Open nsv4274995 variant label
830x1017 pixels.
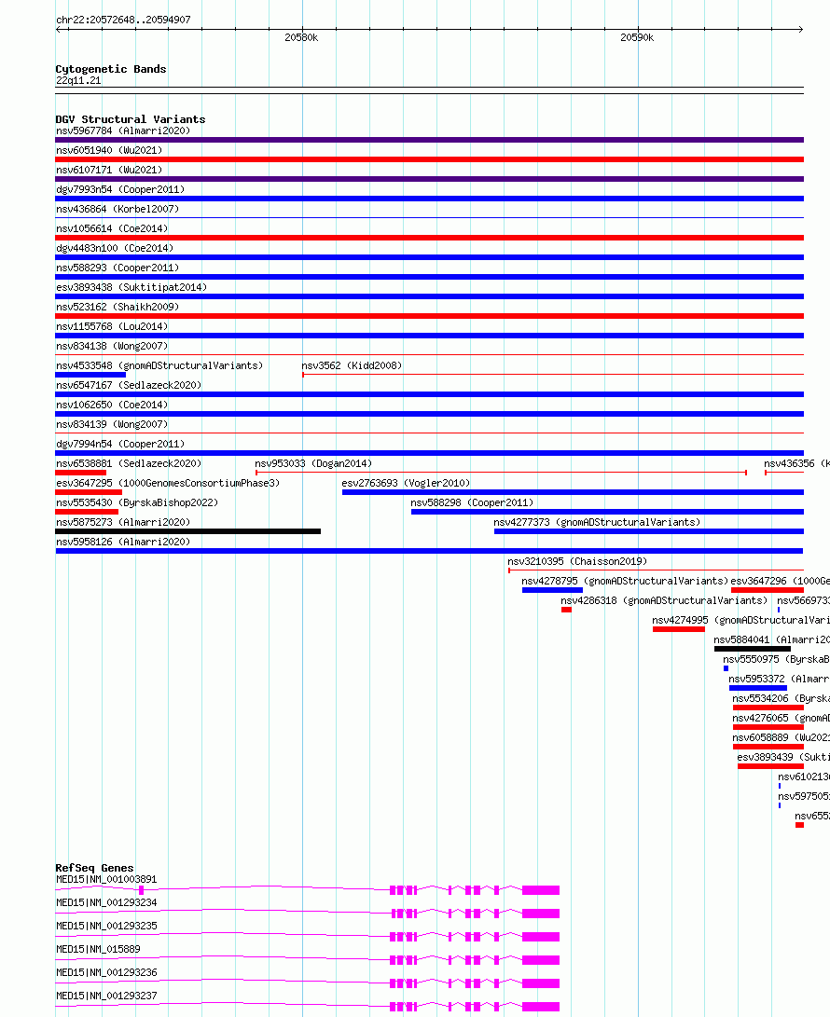tap(740, 619)
